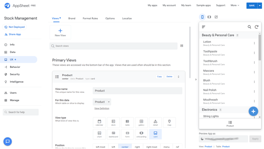Viewport: 264px width, 149px height.
Task: Switch to the Format Rules tab
Action: pyautogui.click(x=90, y=18)
